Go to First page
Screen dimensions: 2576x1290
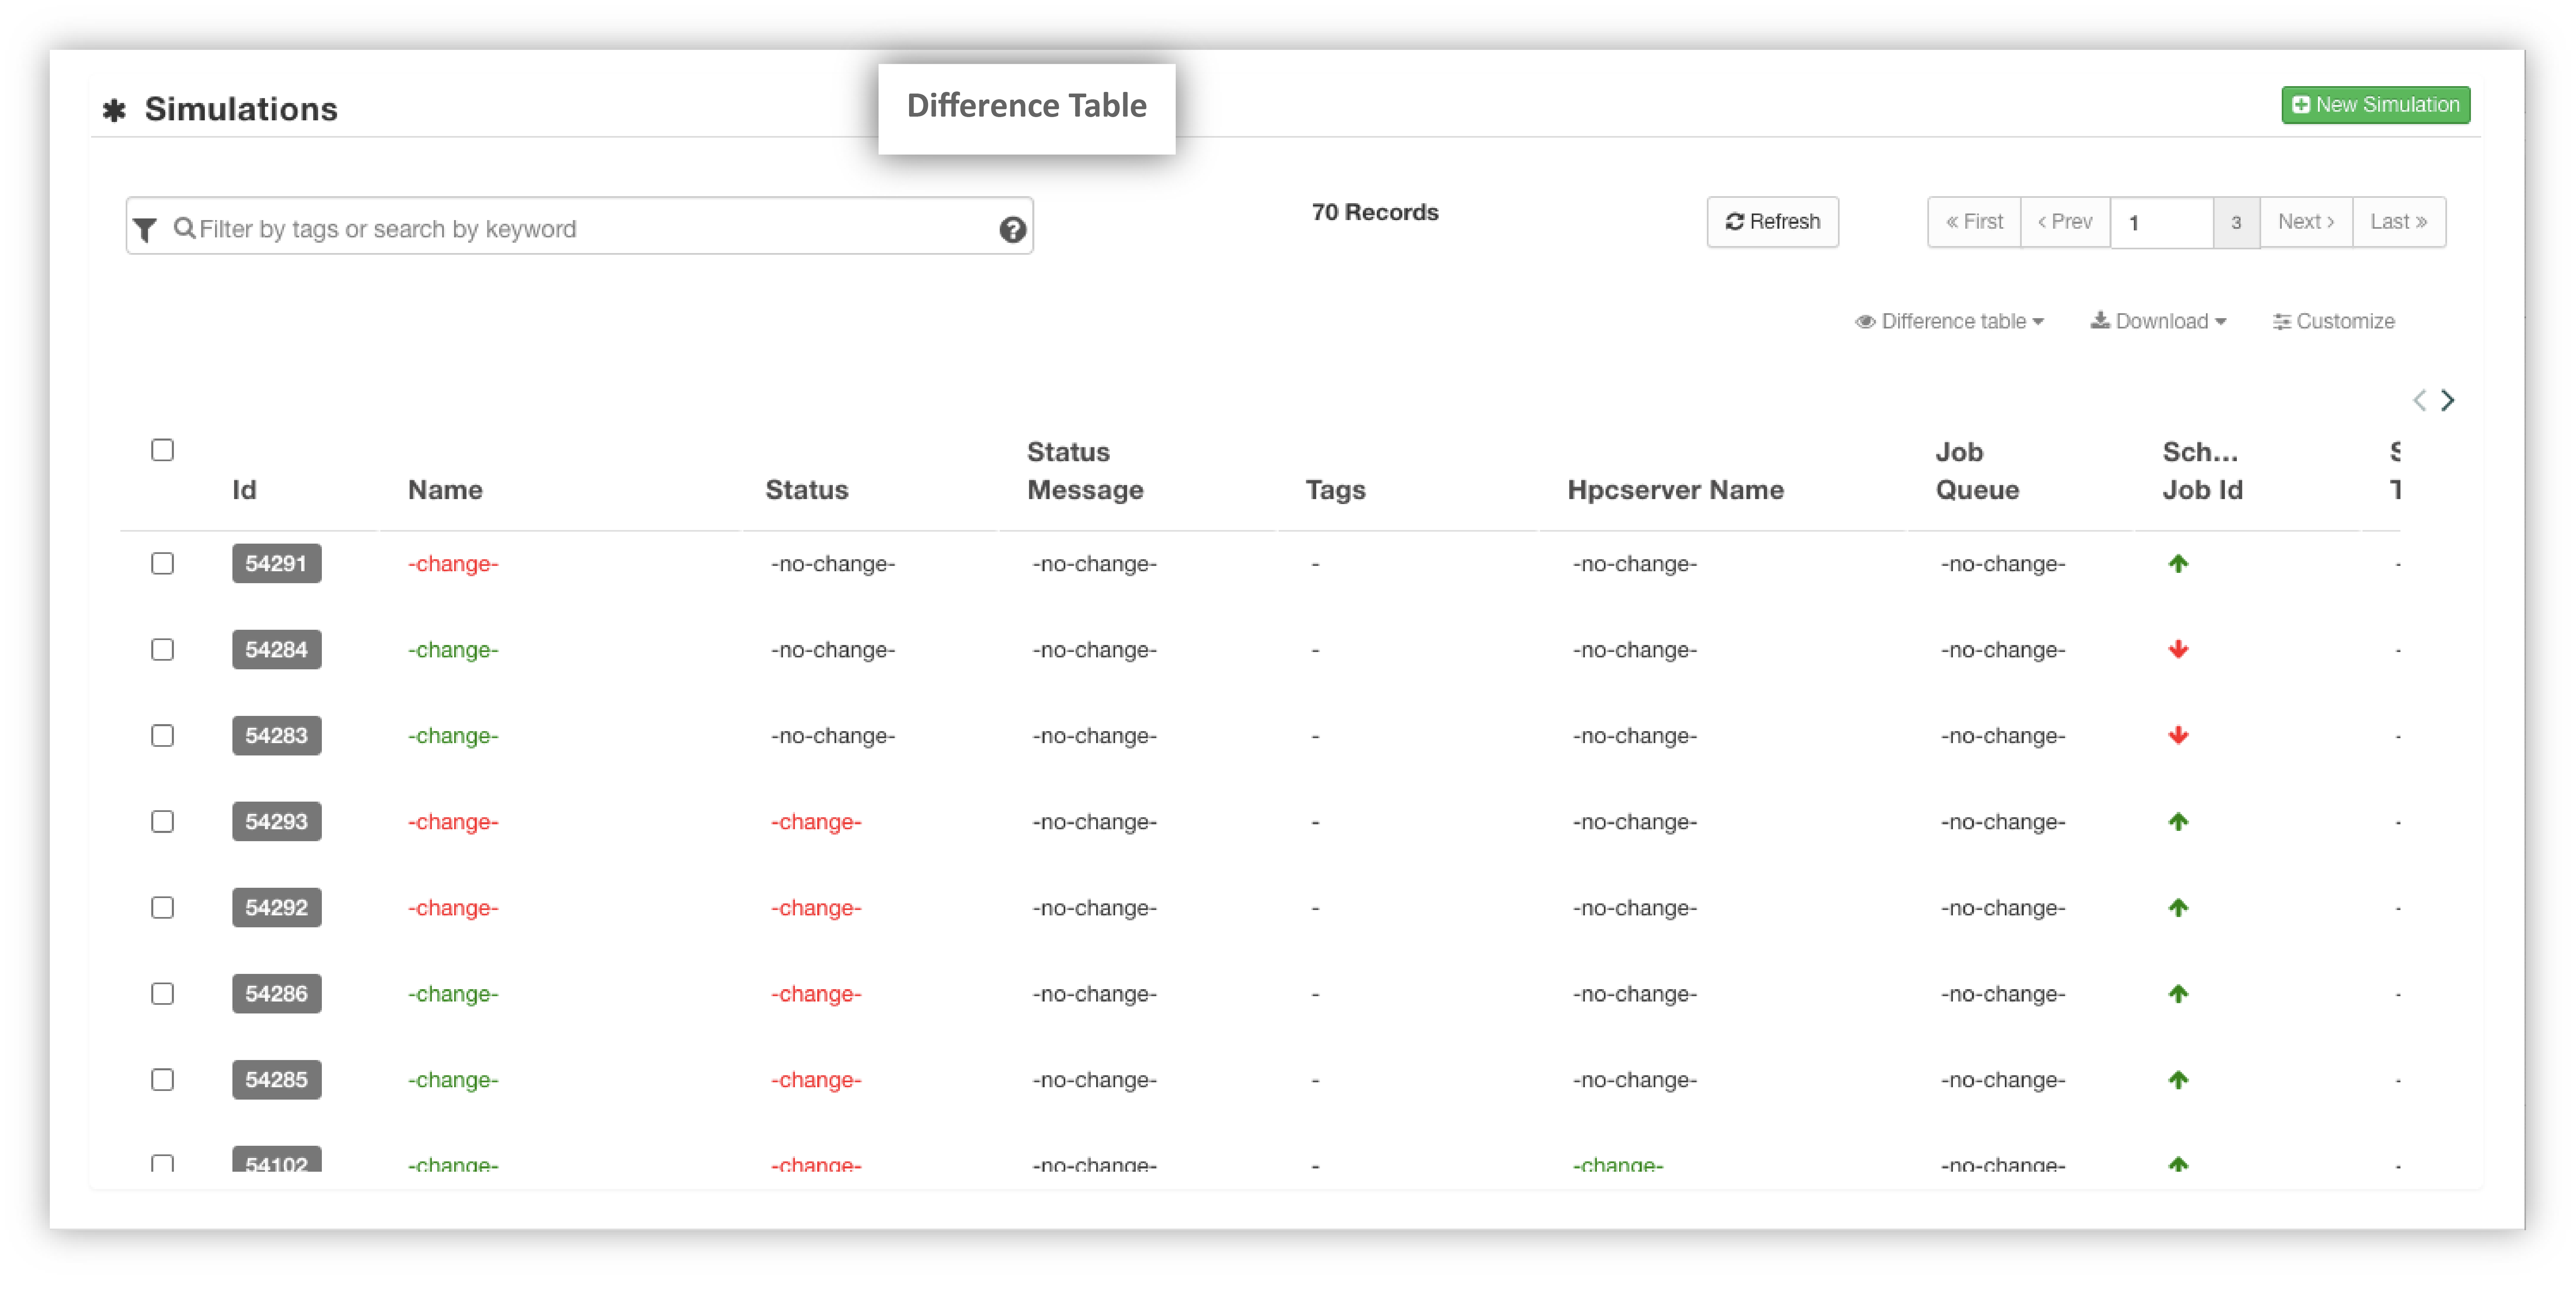(x=1974, y=222)
